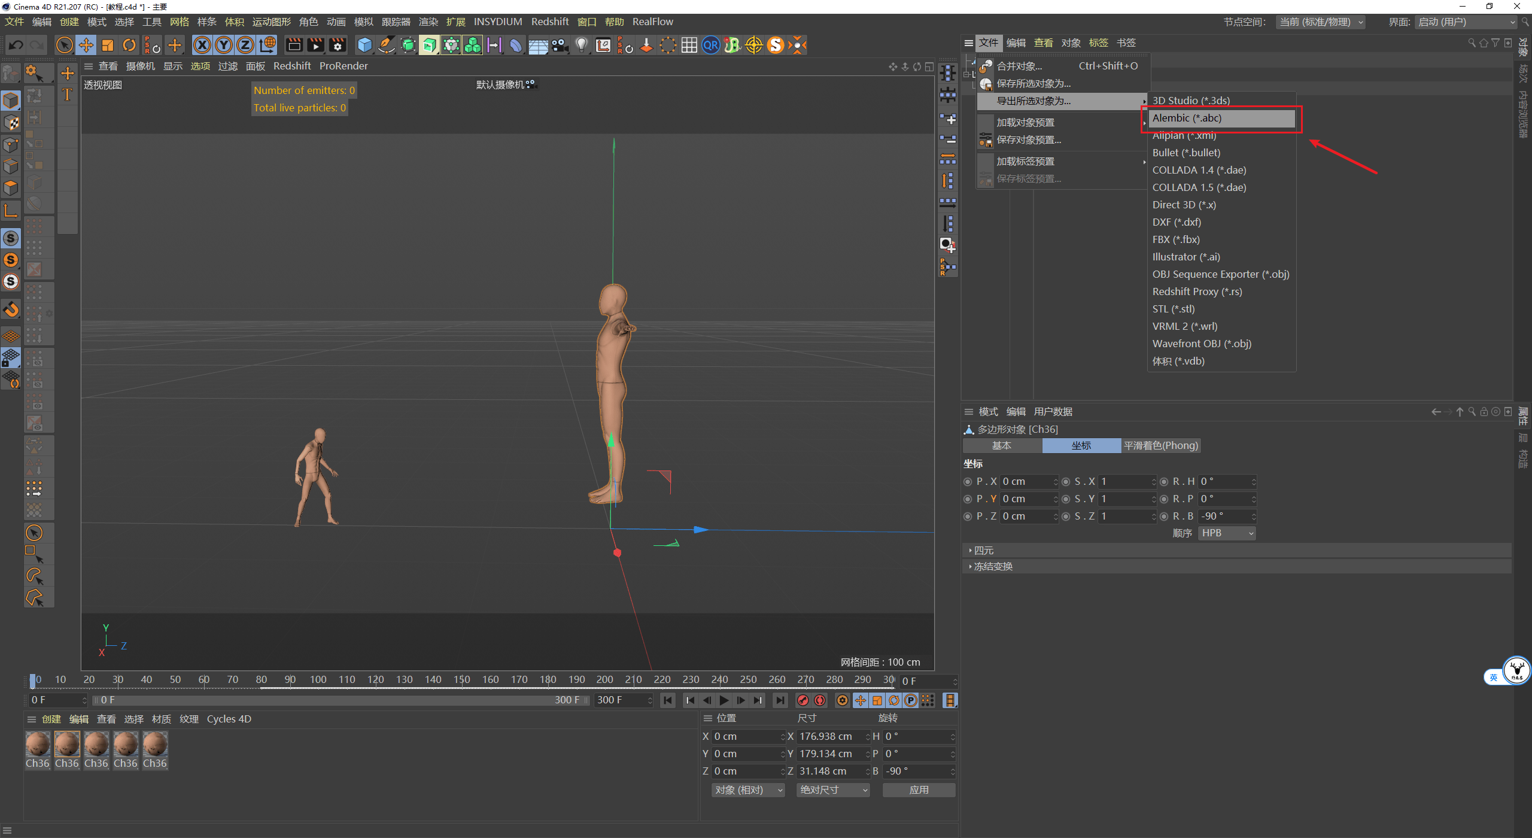This screenshot has width=1532, height=838.
Task: Expand the 冻结变换 section
Action: (x=993, y=566)
